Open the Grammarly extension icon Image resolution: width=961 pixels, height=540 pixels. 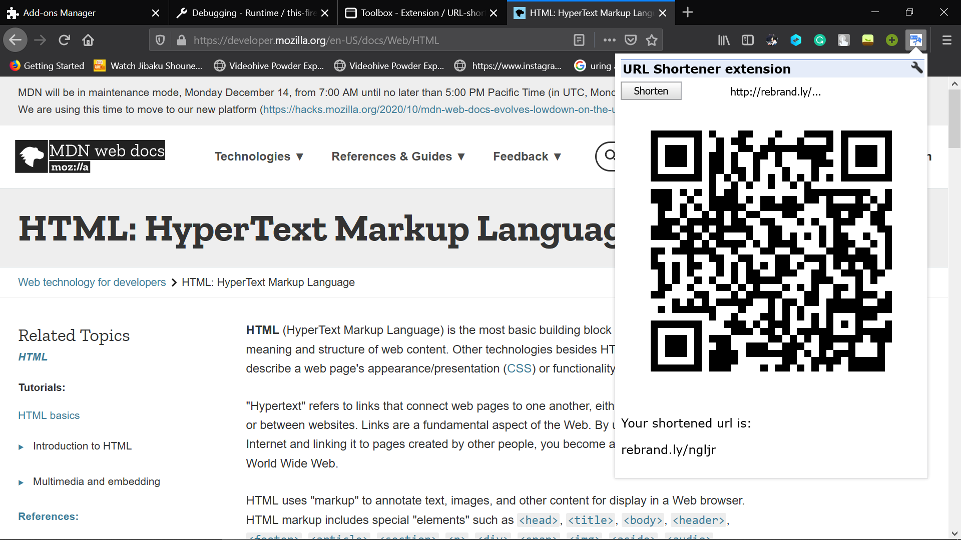coord(820,40)
